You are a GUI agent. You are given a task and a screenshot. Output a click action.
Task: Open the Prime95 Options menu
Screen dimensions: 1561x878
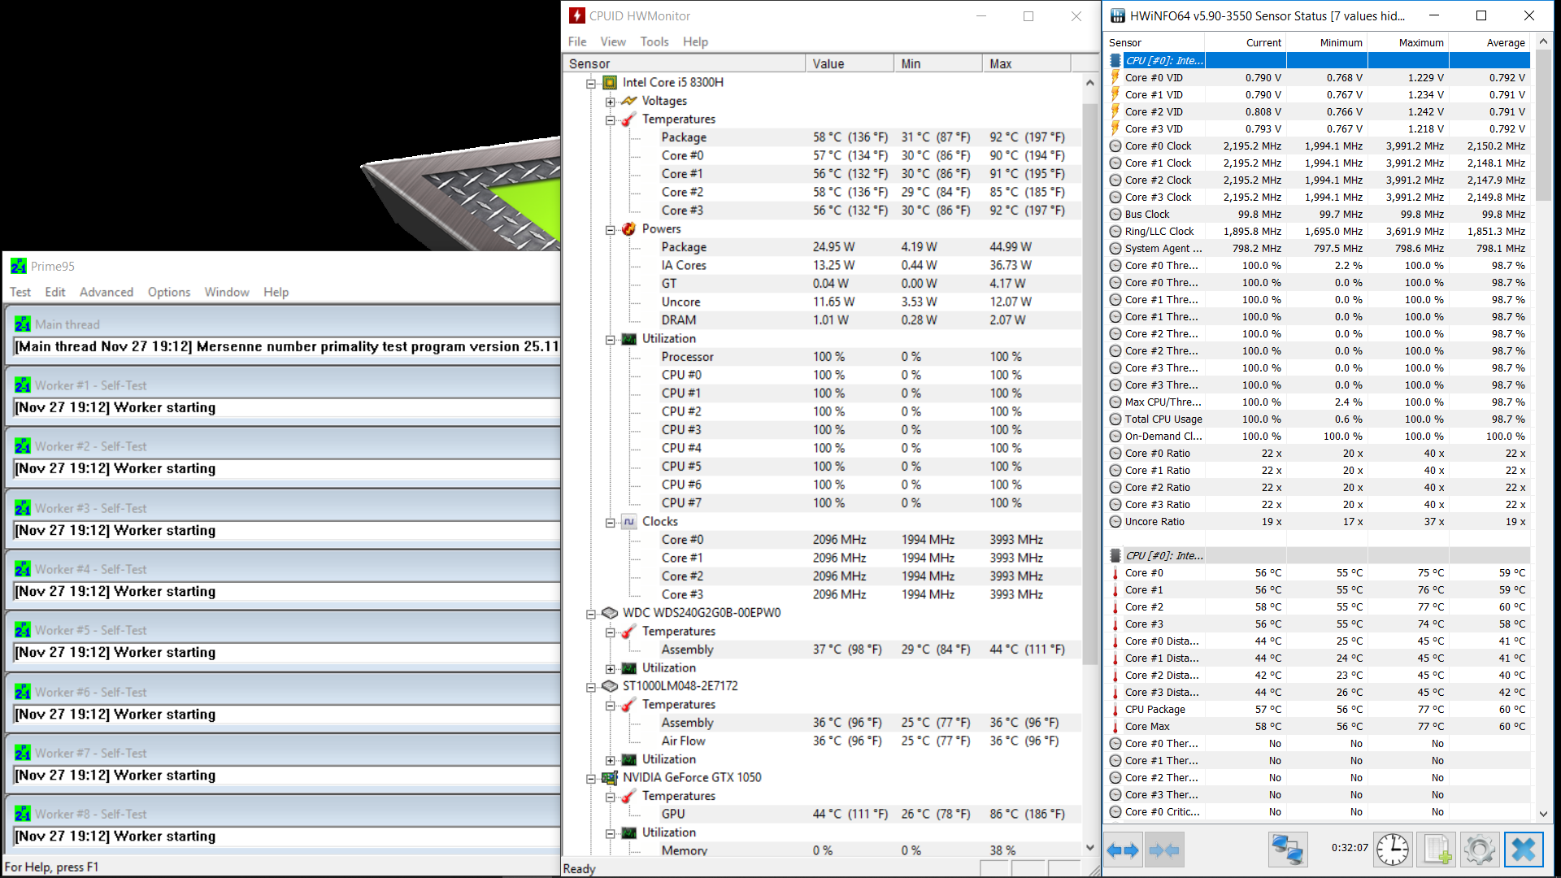click(x=169, y=292)
